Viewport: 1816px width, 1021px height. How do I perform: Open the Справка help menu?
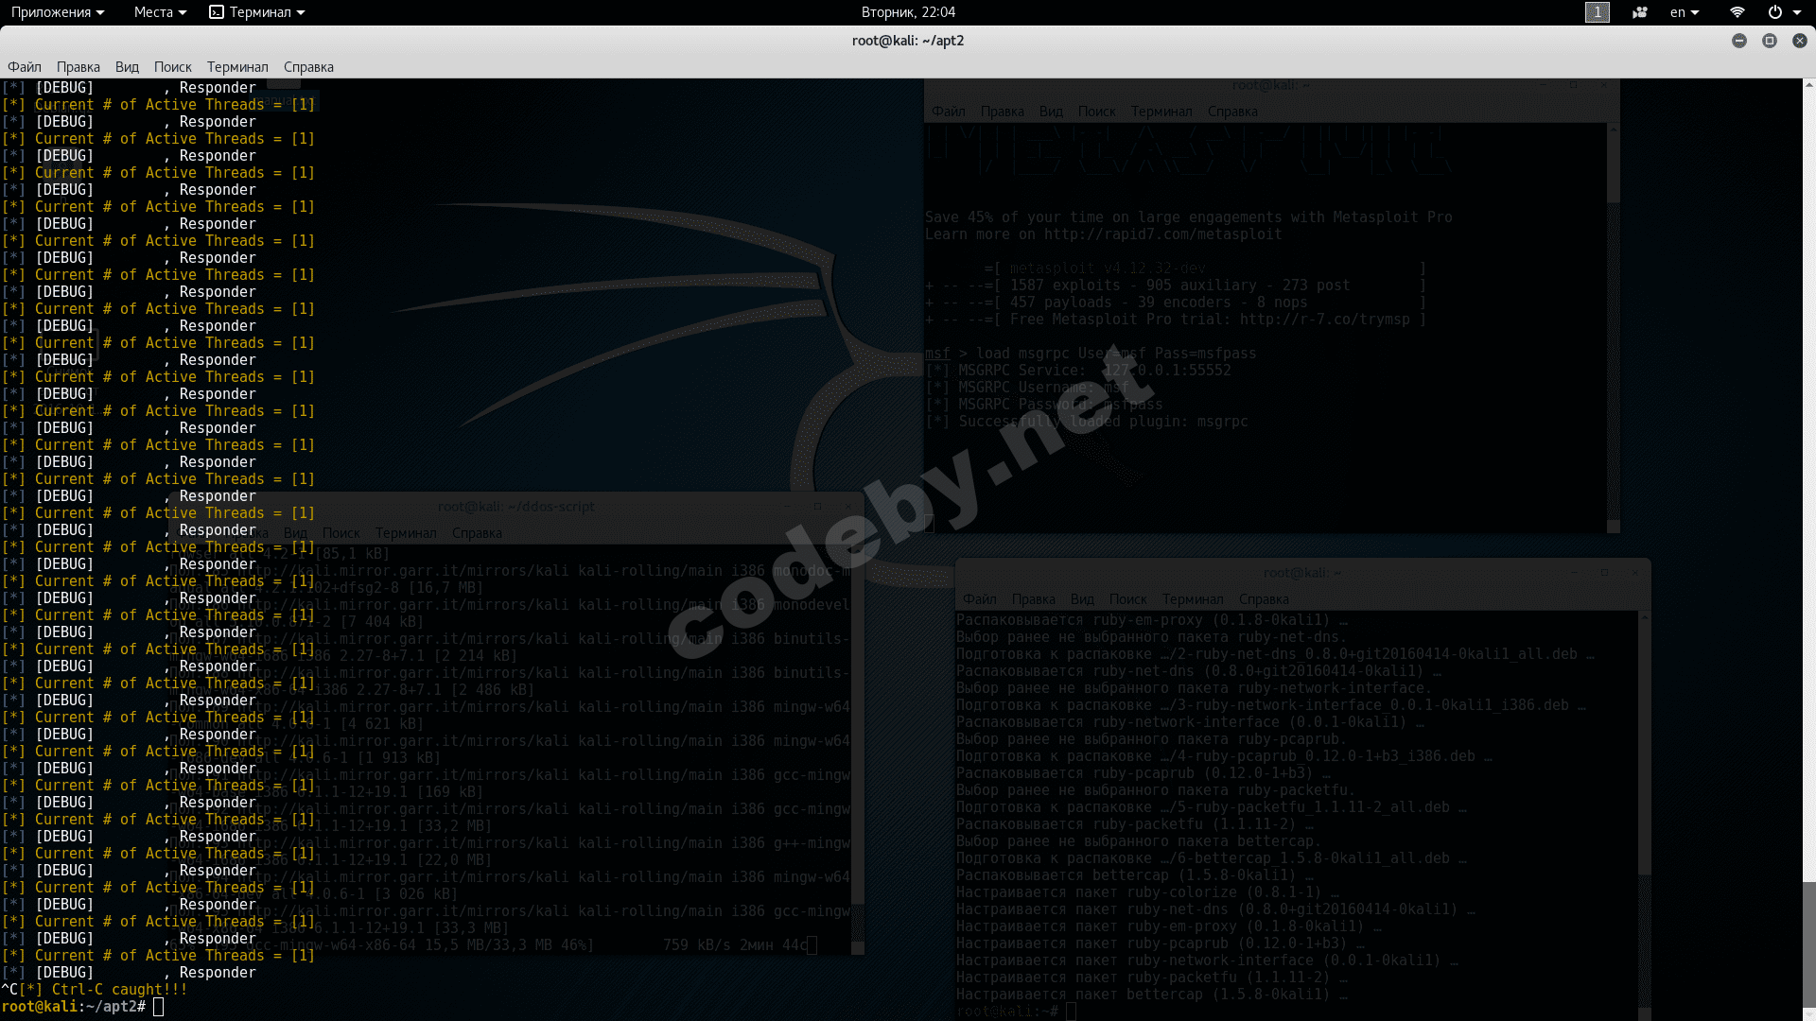pos(308,67)
